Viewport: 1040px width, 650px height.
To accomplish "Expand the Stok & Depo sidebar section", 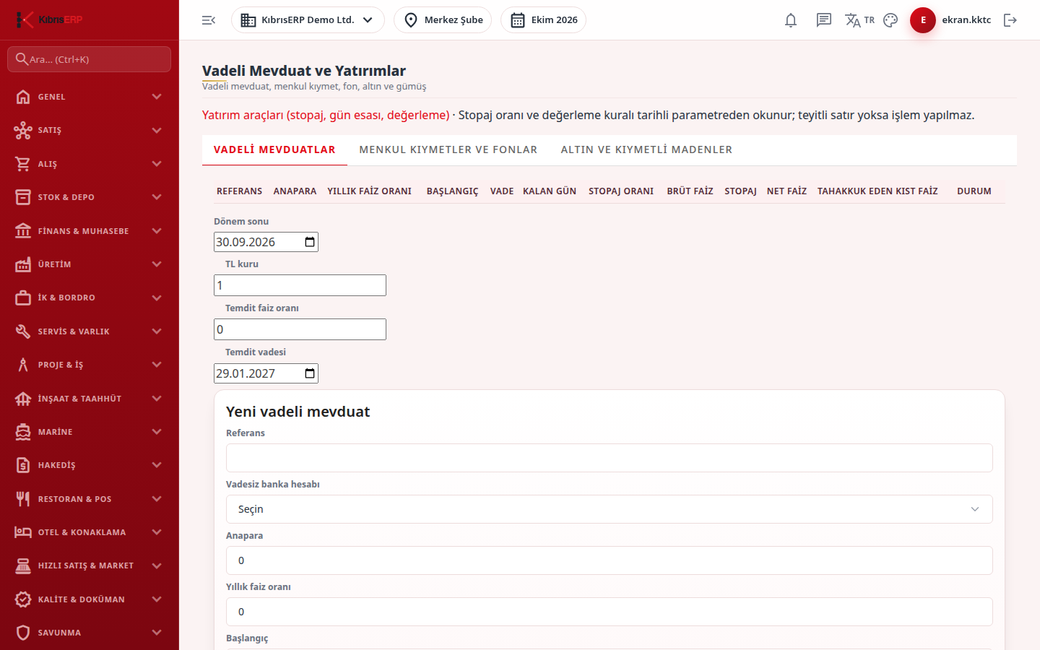I will (90, 197).
